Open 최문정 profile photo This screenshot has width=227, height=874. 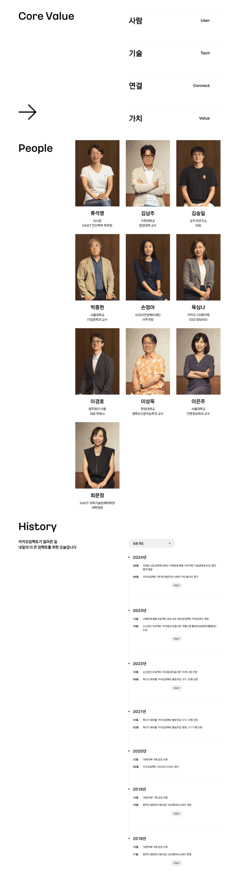pyautogui.click(x=97, y=455)
